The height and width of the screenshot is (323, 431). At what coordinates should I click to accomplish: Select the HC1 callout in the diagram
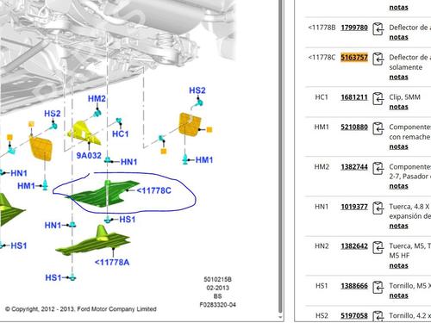click(x=120, y=134)
